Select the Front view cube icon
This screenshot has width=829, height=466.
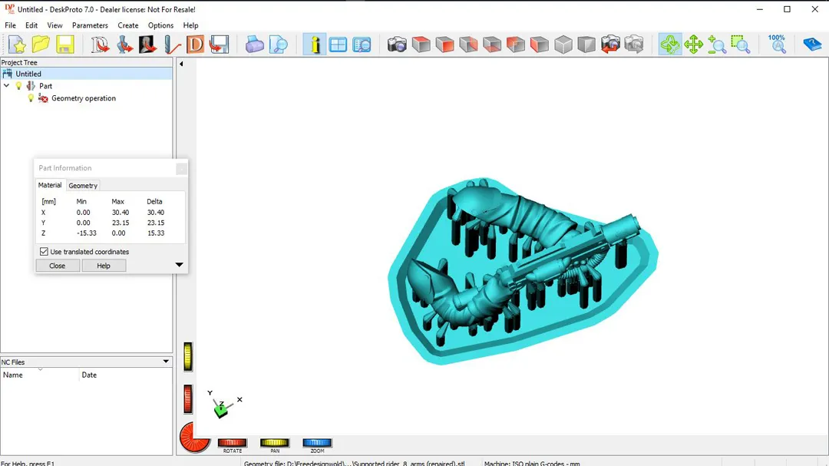pos(444,45)
